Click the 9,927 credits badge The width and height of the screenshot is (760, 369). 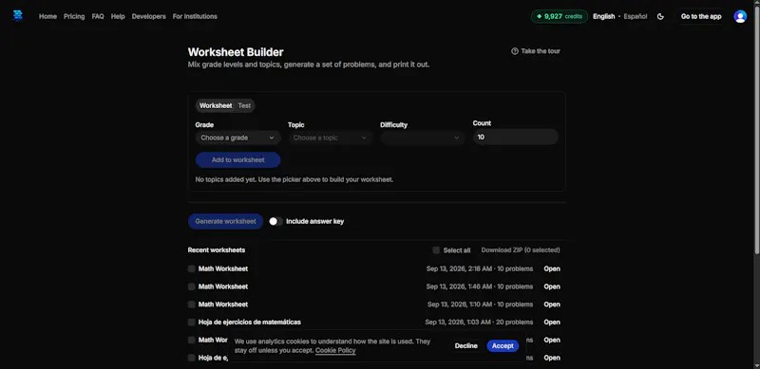coord(560,16)
